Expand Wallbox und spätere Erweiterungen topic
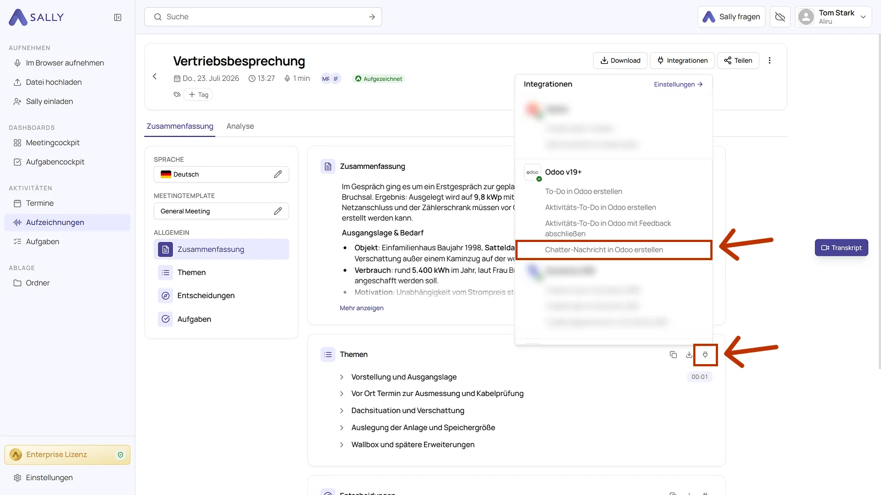Screen dimensions: 881x495 click(342, 445)
